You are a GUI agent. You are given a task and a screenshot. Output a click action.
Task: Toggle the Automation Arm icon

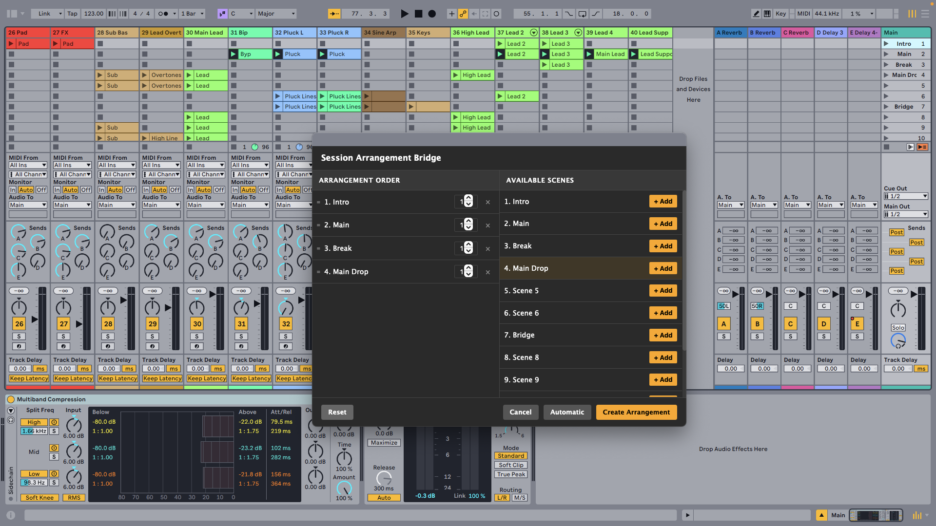coord(463,14)
